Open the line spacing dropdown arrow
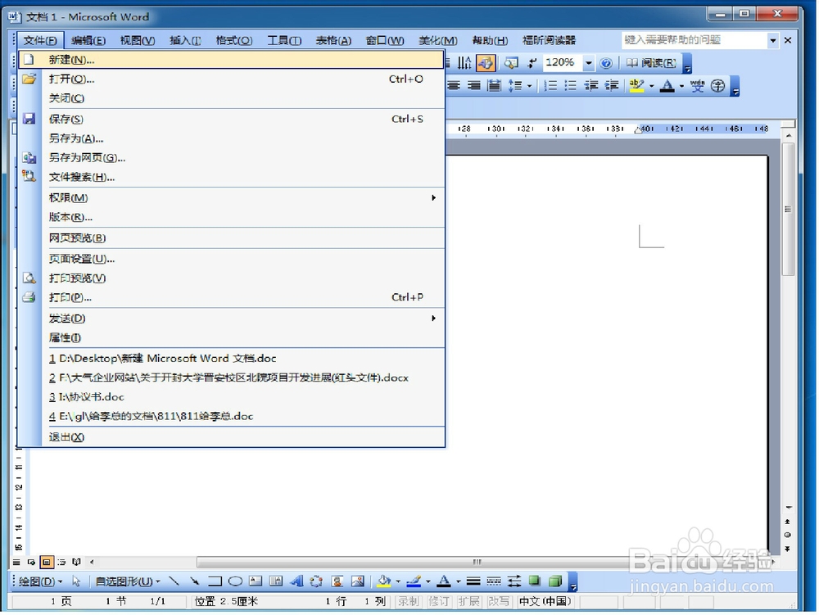This screenshot has height=615, width=819. click(529, 86)
